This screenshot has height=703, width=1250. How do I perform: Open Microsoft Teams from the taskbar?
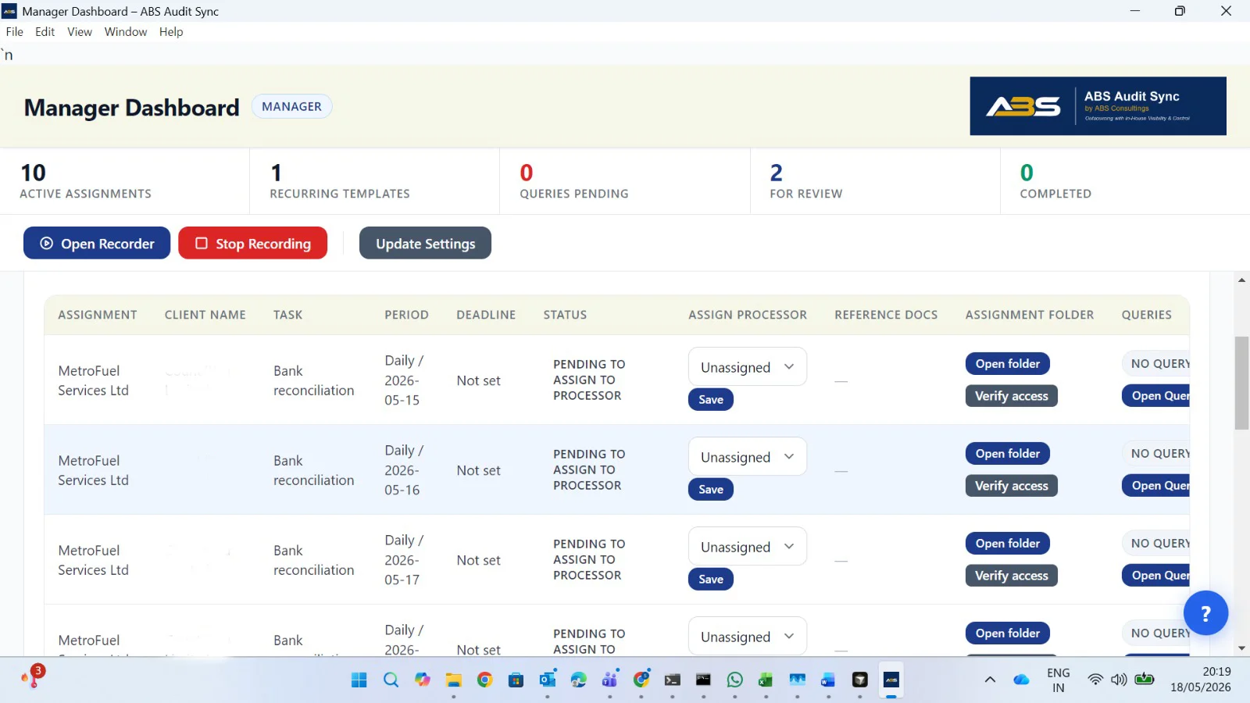[609, 680]
